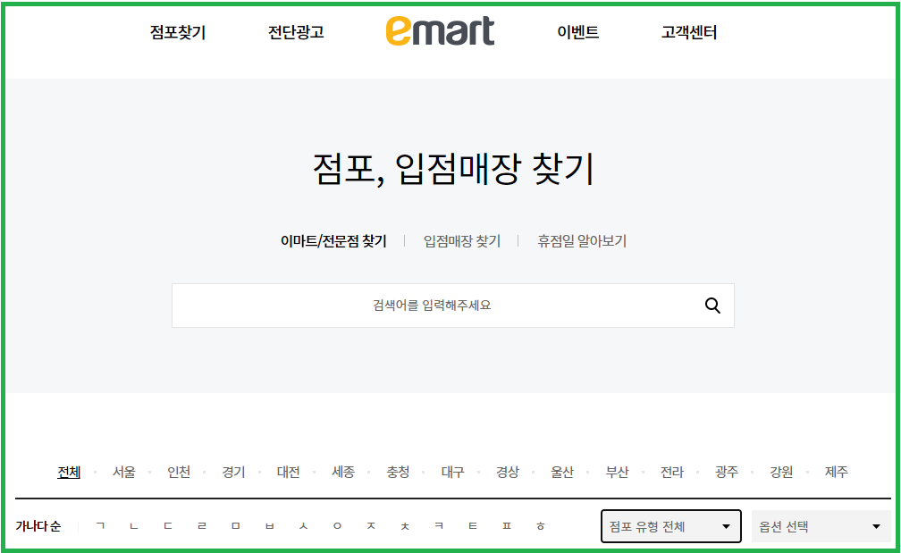This screenshot has height=553, width=901.
Task: Filter stores by 대전
Action: point(289,472)
